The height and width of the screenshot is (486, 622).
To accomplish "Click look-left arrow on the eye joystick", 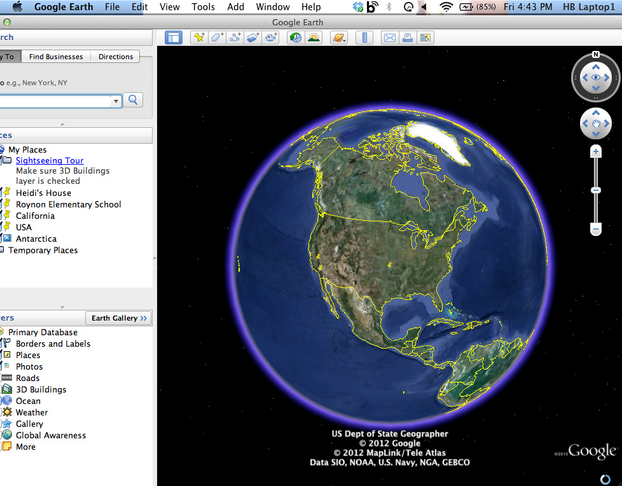I will (x=584, y=78).
